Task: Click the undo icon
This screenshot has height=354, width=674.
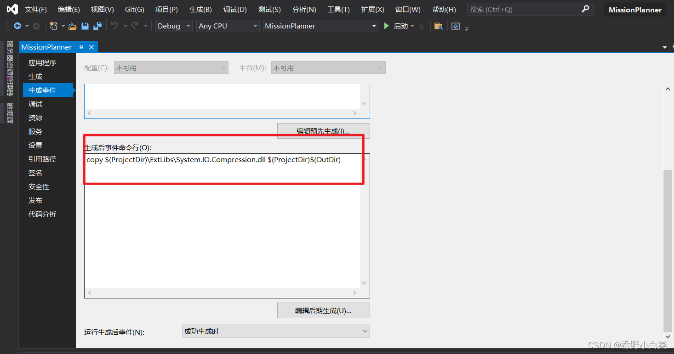Action: click(114, 26)
